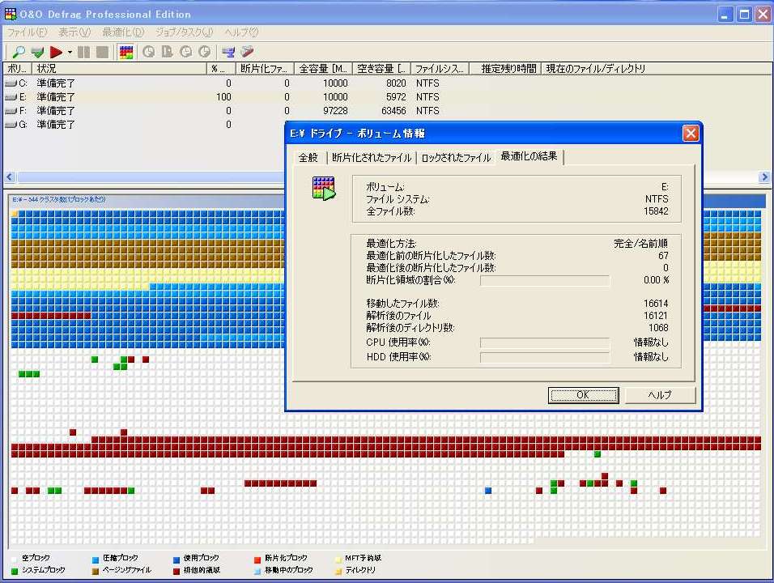Confirm the volume info dialog with OK
Screen dimensions: 774x583
coord(583,395)
